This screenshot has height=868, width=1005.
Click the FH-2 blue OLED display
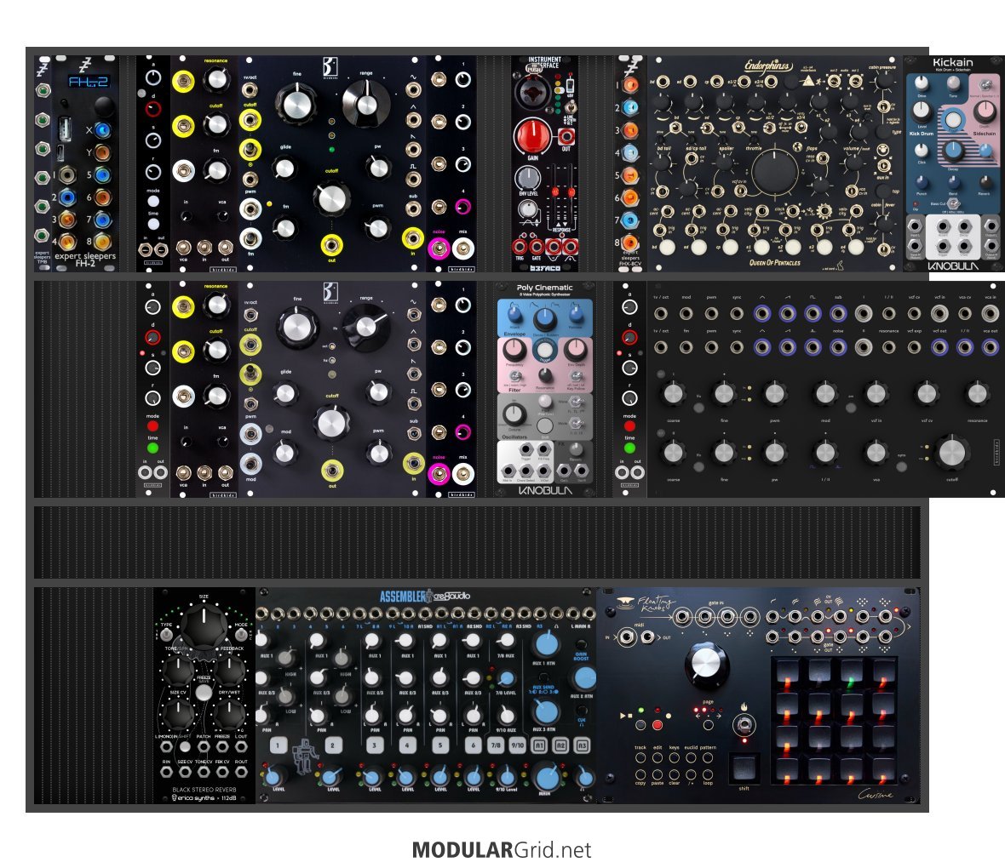[x=89, y=82]
